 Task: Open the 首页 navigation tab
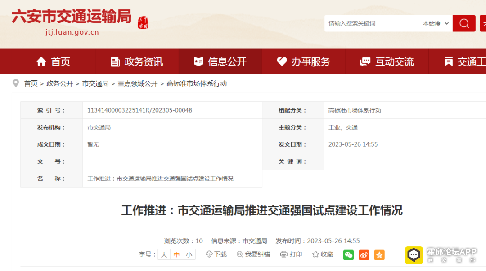click(53, 61)
